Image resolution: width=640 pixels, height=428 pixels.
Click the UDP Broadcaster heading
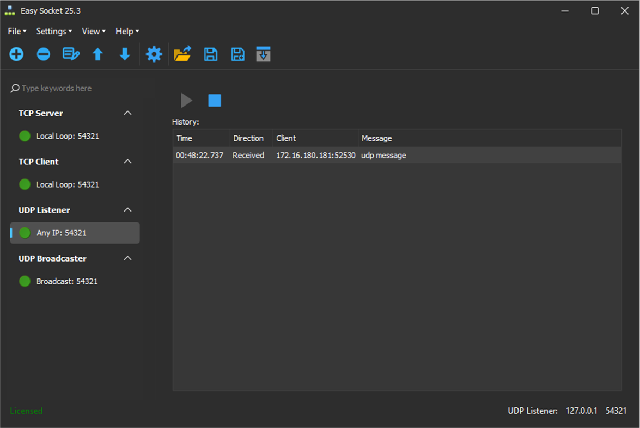coord(52,259)
